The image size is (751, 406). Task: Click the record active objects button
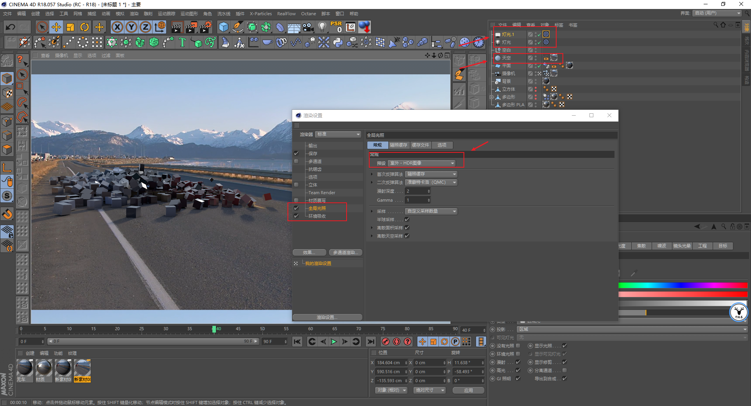click(386, 342)
